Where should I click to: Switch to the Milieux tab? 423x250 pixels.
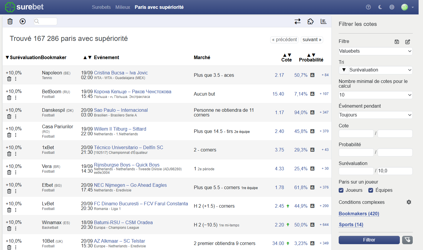pos(123,7)
